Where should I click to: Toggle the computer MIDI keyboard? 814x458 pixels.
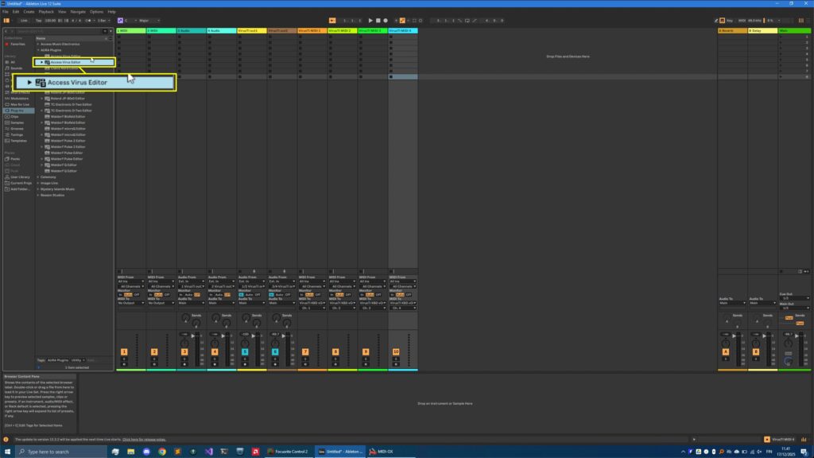click(722, 20)
